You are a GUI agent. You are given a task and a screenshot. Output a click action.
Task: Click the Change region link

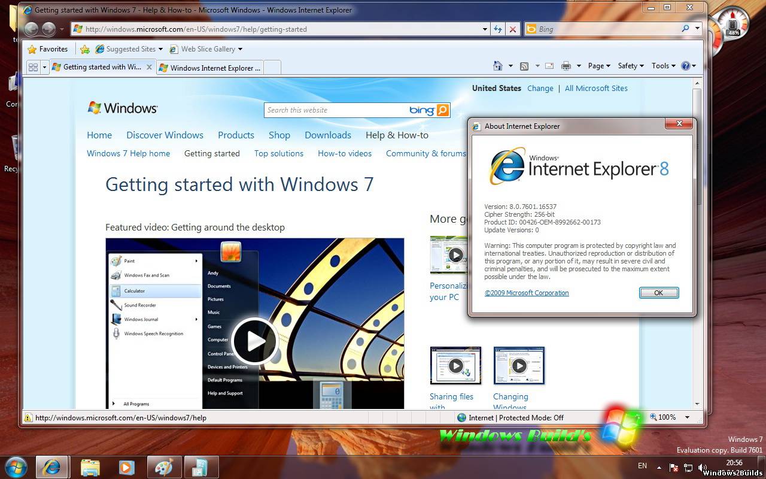coord(540,88)
